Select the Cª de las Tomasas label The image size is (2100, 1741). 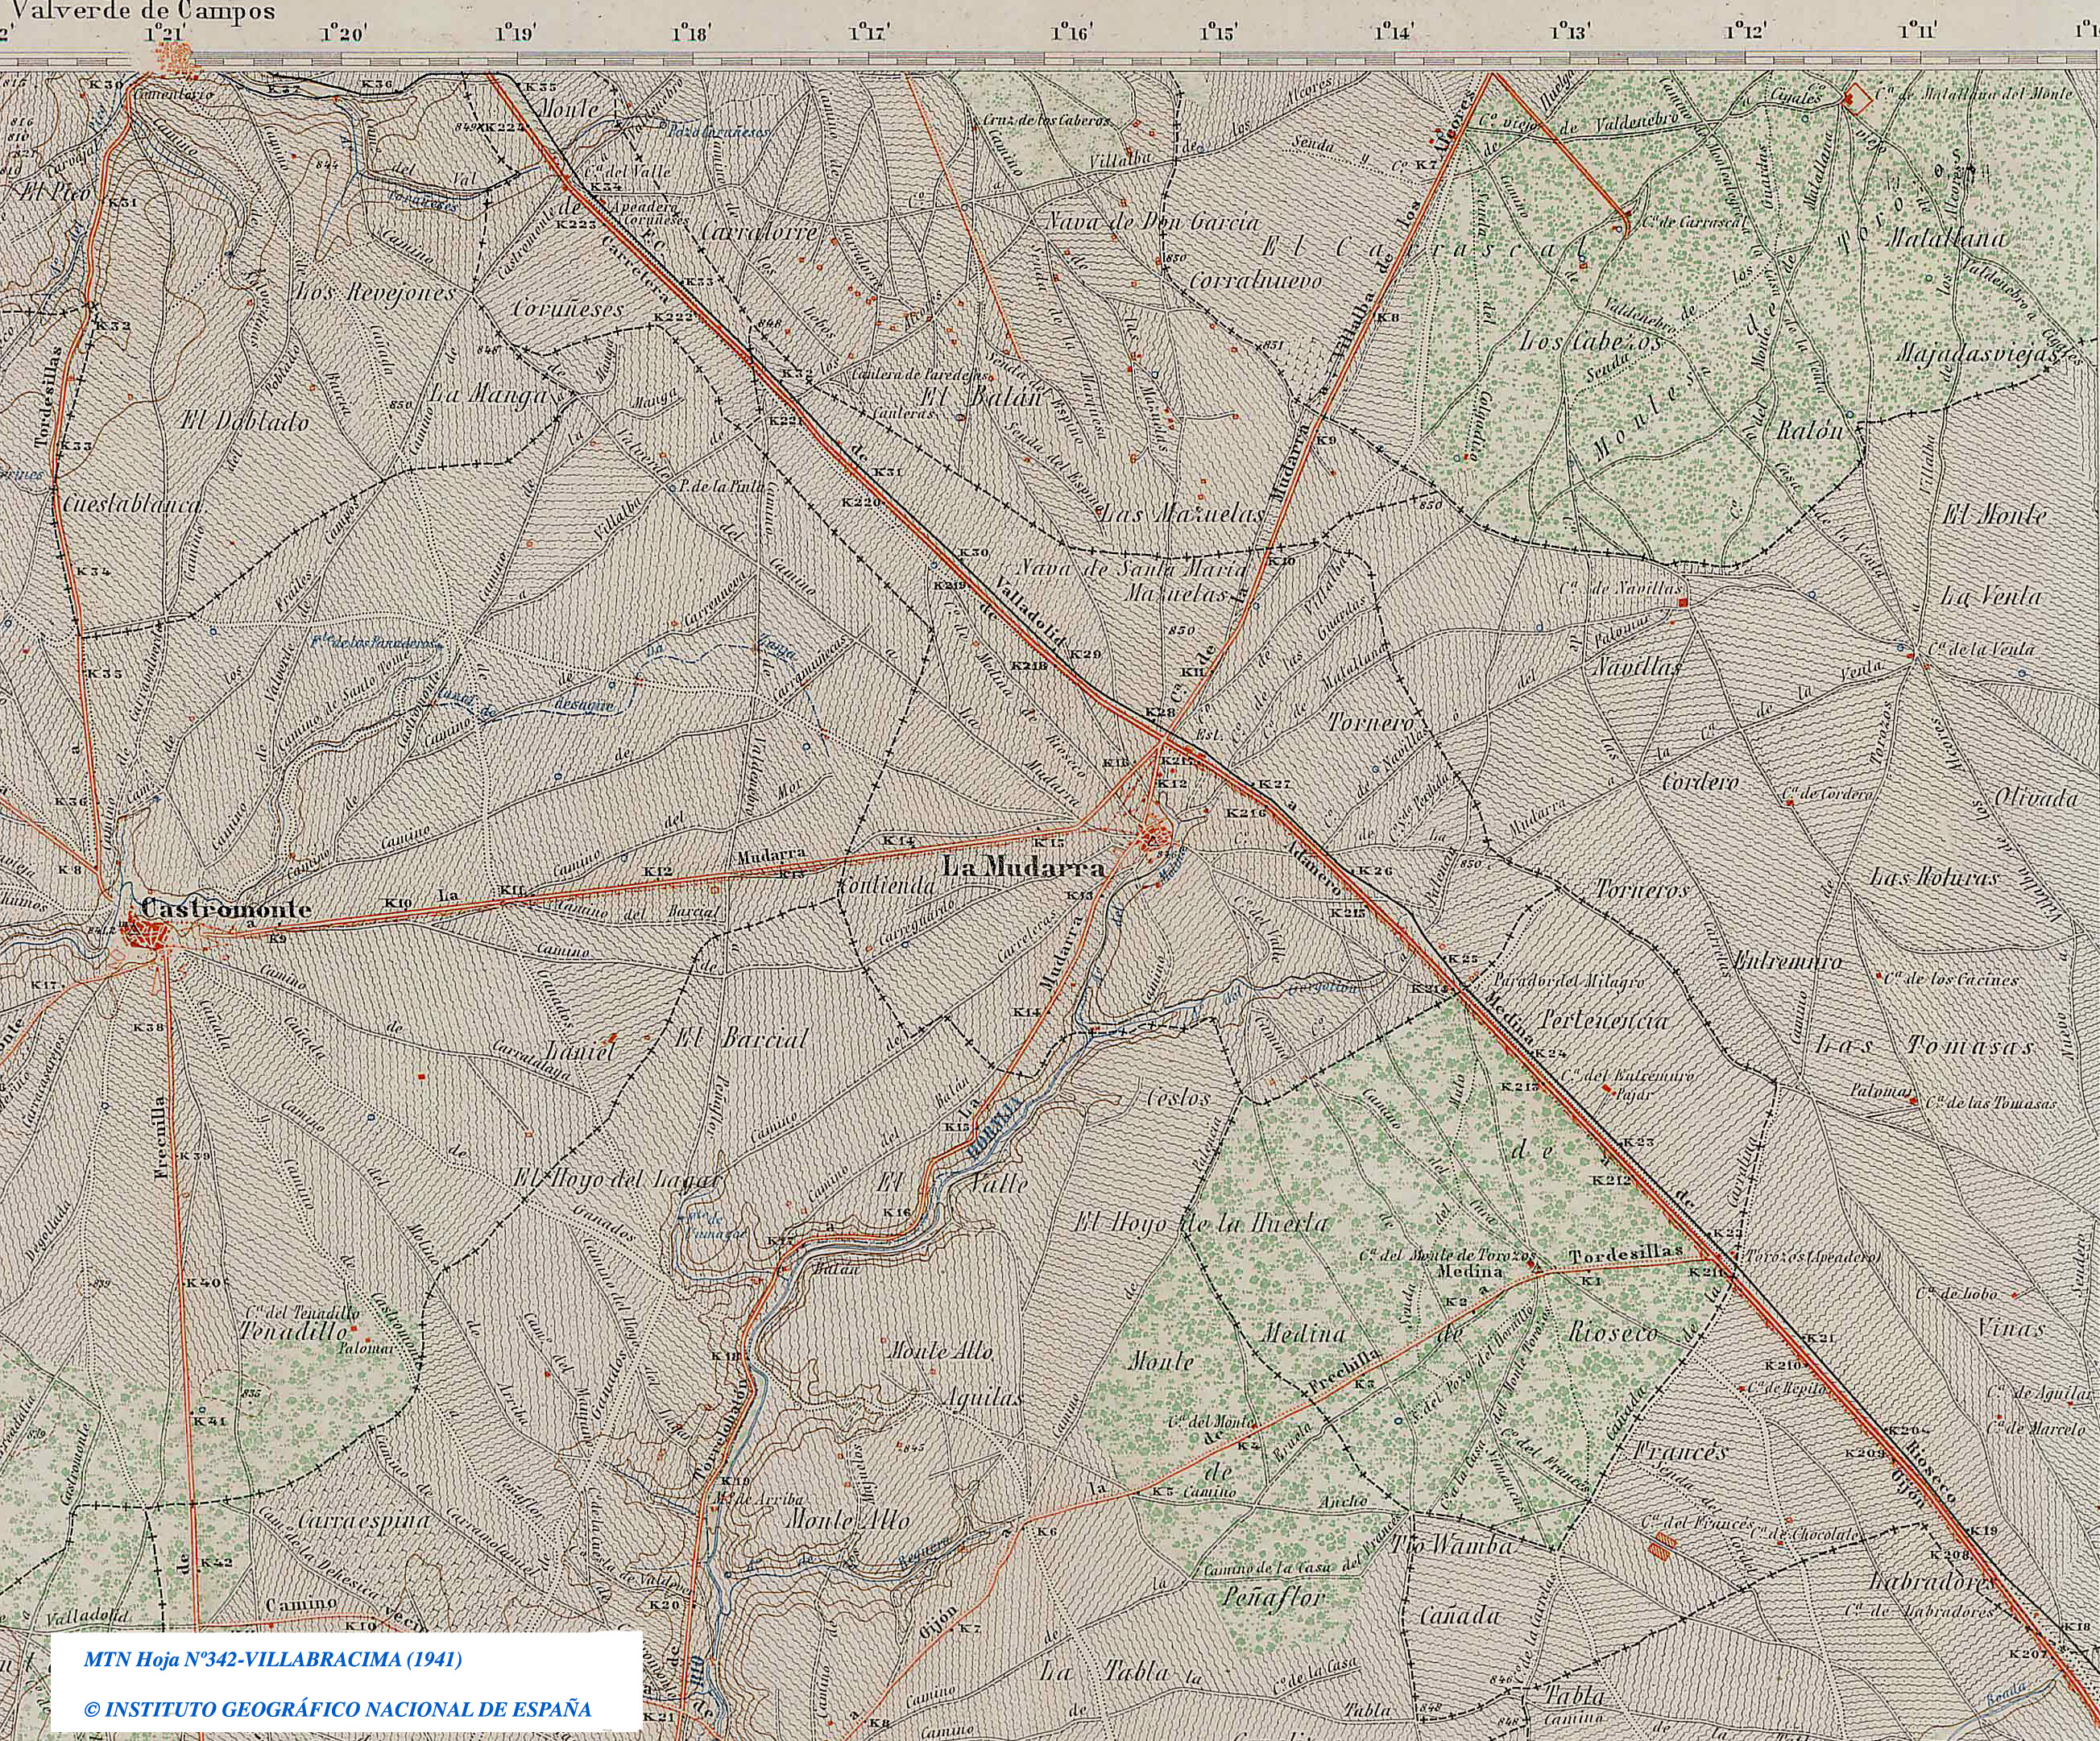pyautogui.click(x=1991, y=1103)
